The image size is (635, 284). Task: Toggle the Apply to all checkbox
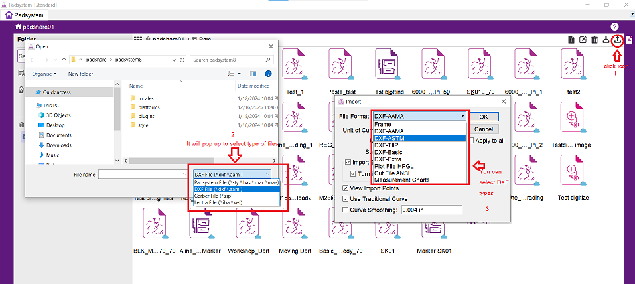(472, 141)
